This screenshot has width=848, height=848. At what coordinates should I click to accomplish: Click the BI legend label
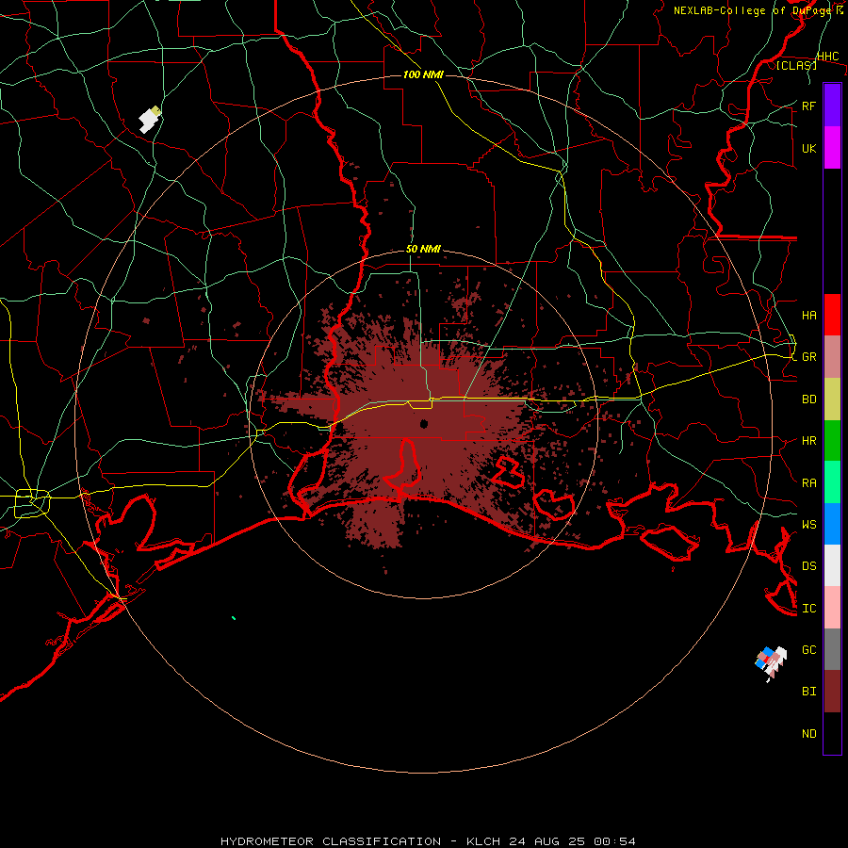pyautogui.click(x=808, y=692)
